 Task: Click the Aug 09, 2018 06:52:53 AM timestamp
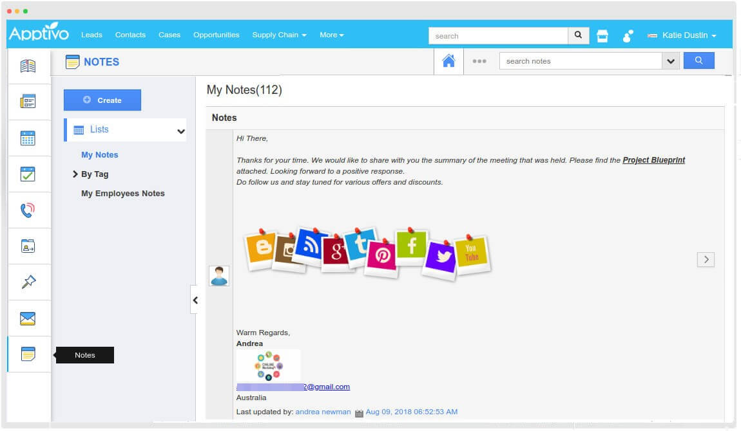(412, 412)
